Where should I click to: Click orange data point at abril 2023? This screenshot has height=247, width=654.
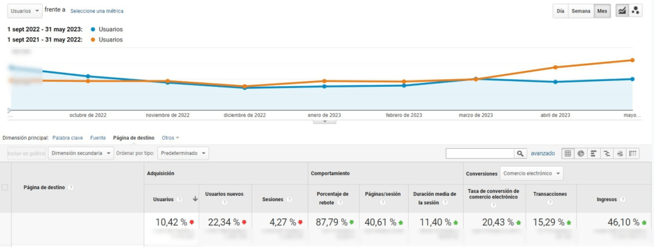555,67
